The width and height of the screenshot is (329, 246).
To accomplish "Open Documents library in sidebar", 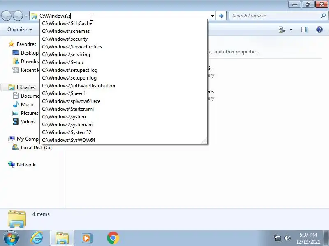I will tap(30, 96).
